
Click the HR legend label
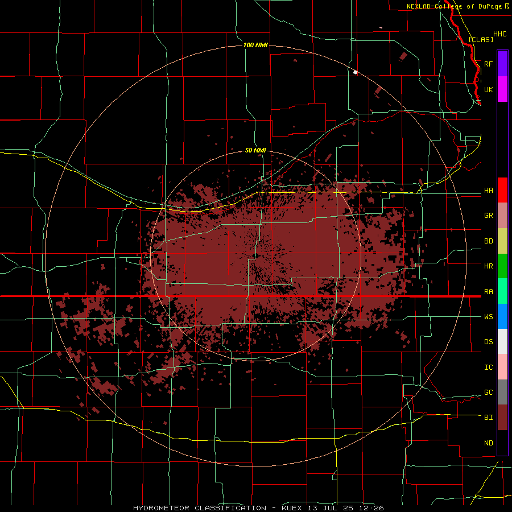pyautogui.click(x=488, y=266)
